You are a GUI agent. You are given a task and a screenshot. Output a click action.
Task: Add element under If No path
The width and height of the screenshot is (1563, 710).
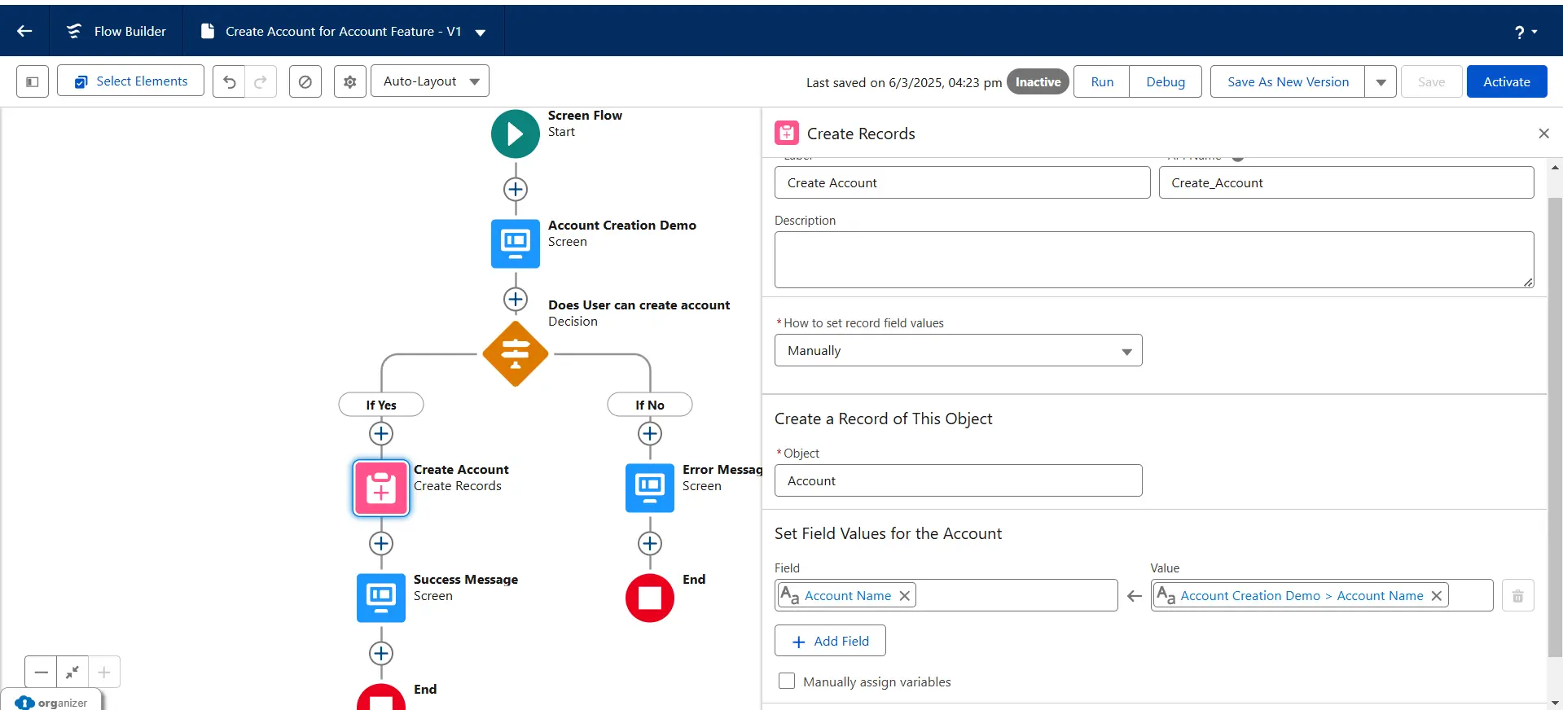[650, 433]
